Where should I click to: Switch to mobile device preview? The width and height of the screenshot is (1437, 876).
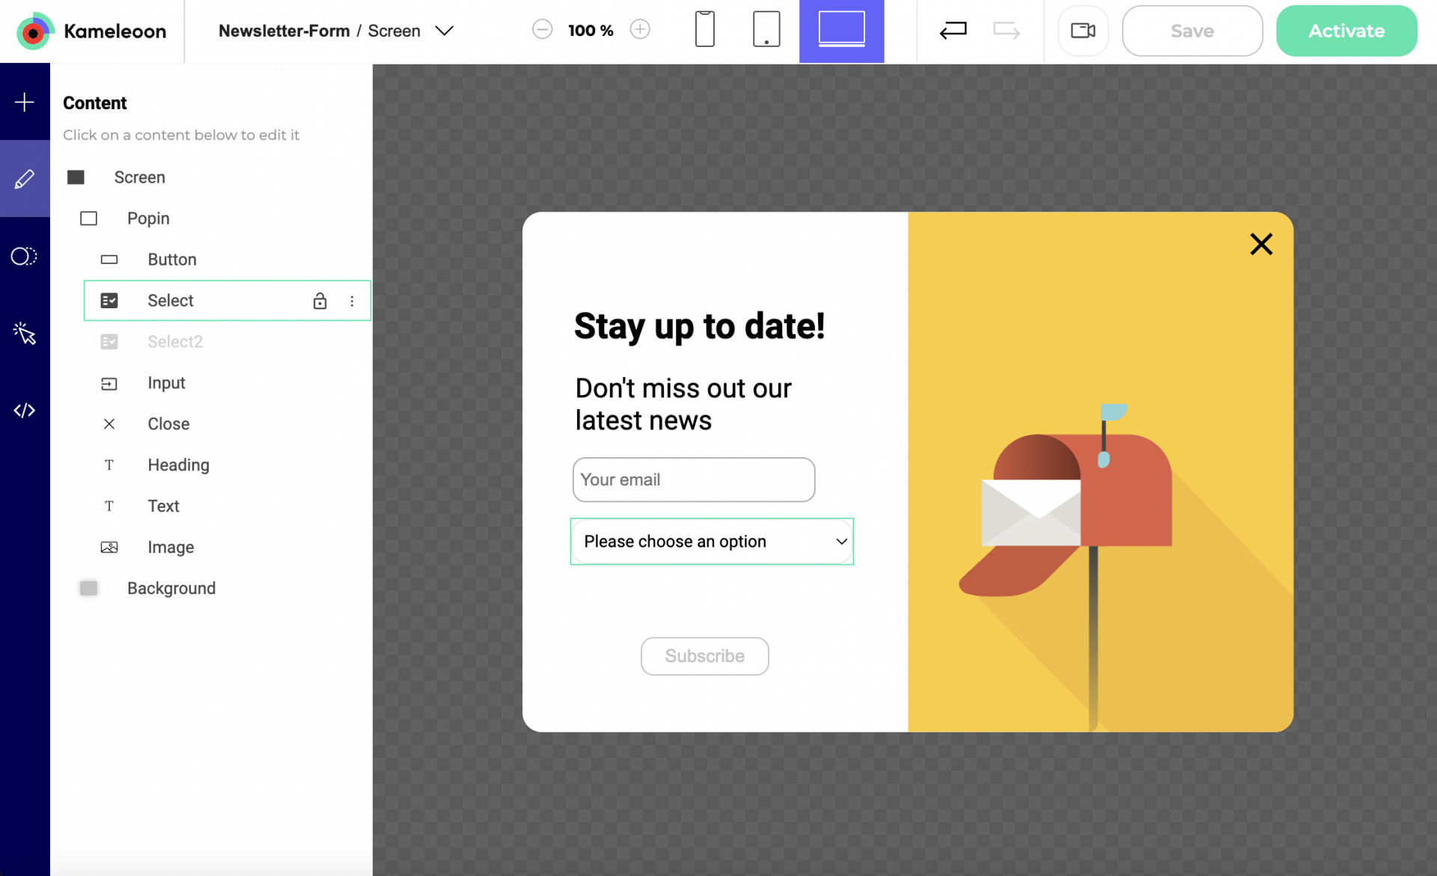[x=704, y=30]
